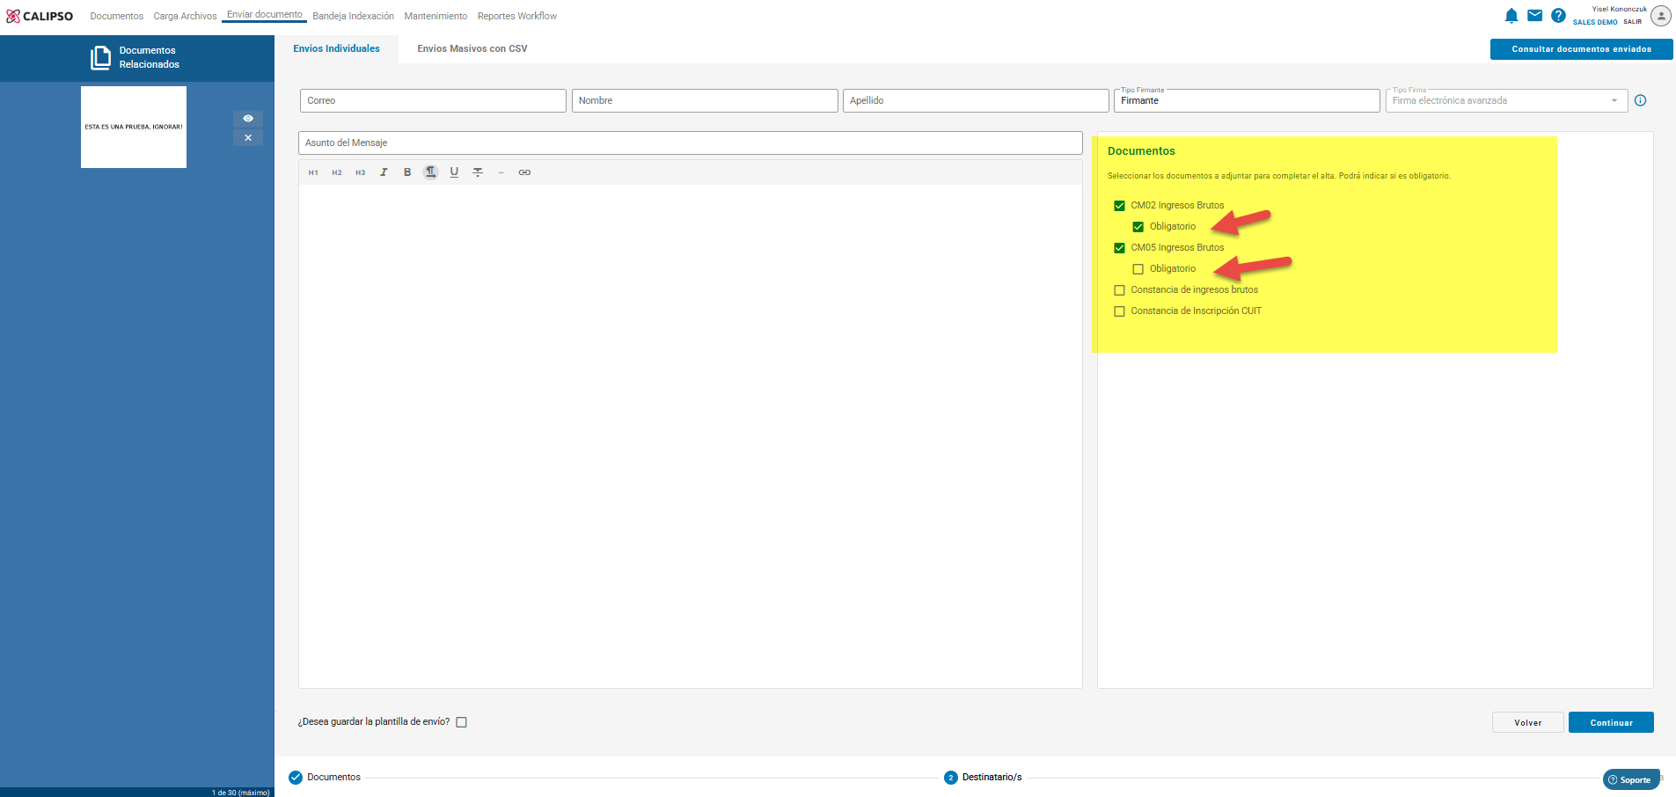Open notifications bell icon
The image size is (1676, 797).
1511,16
